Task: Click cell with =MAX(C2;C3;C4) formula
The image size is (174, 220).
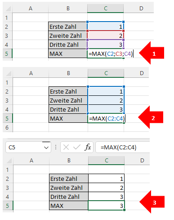Action: pyautogui.click(x=106, y=54)
